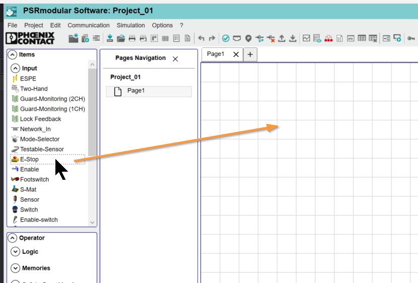The image size is (418, 283).
Task: Select the ESPE input item
Action: pyautogui.click(x=24, y=79)
